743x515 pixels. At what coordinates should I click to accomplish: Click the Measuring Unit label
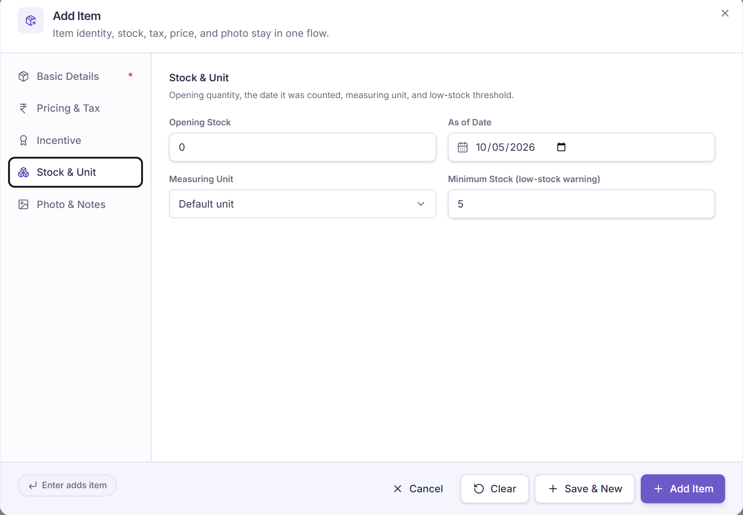click(x=201, y=179)
